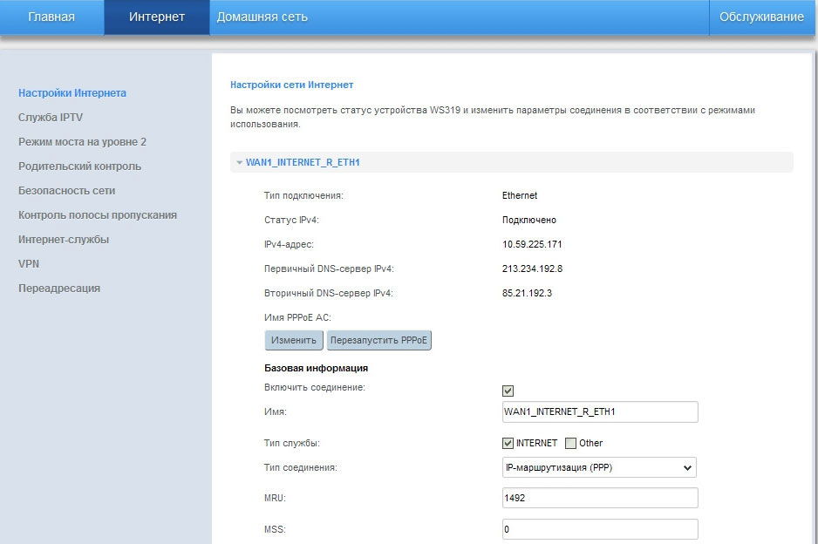
Task: Switch to the Интернет tab
Action: [157, 17]
